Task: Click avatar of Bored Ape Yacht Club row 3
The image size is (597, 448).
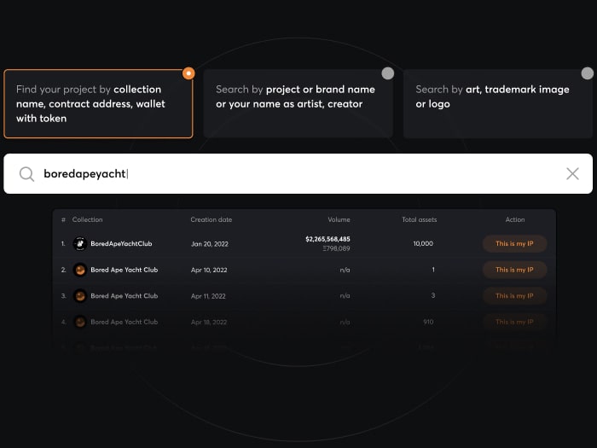Action: 80,296
